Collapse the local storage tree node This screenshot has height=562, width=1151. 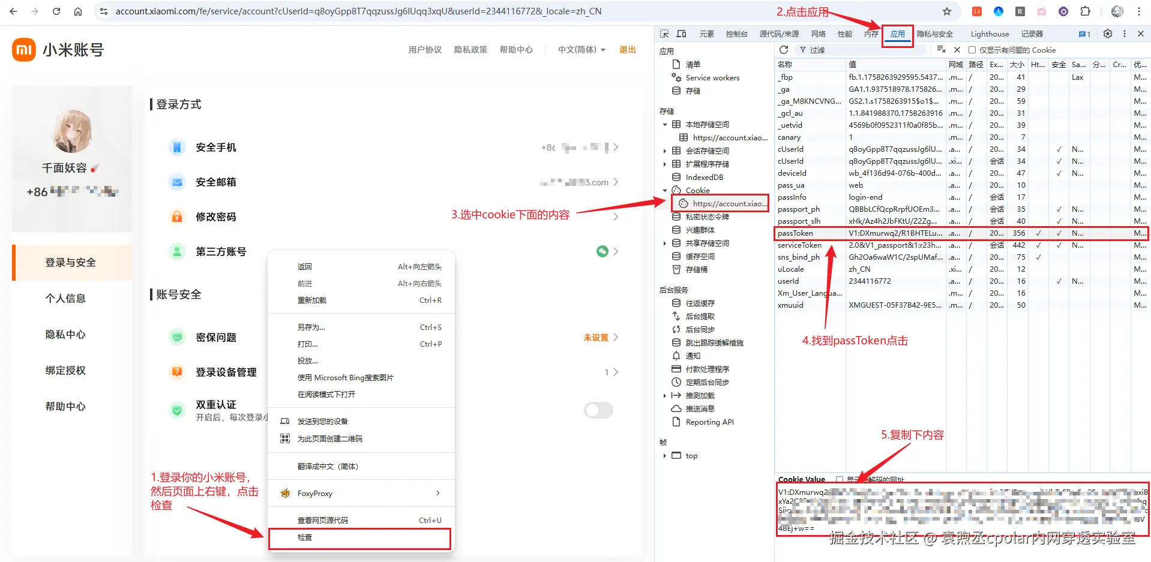(665, 125)
